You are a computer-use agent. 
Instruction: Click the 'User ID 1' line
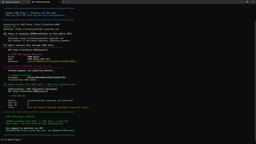(18, 105)
